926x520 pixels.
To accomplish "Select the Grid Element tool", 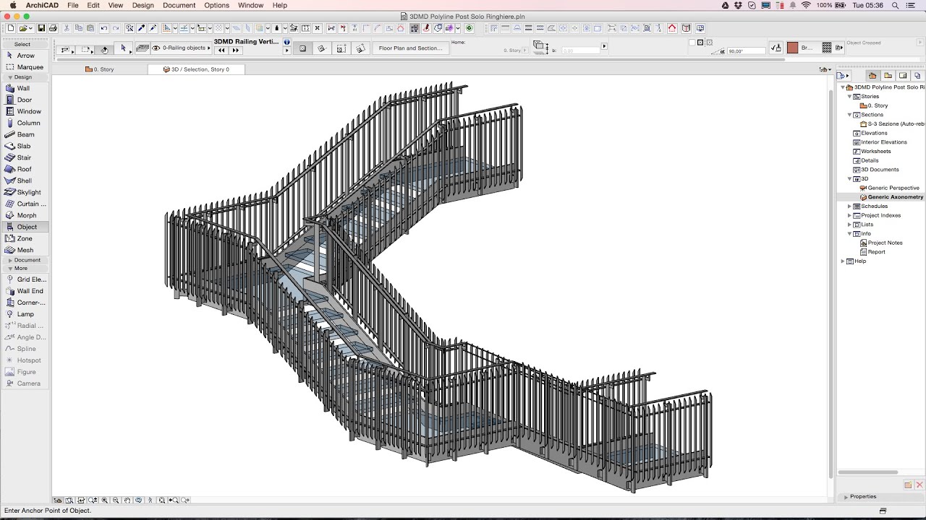I will (25, 279).
